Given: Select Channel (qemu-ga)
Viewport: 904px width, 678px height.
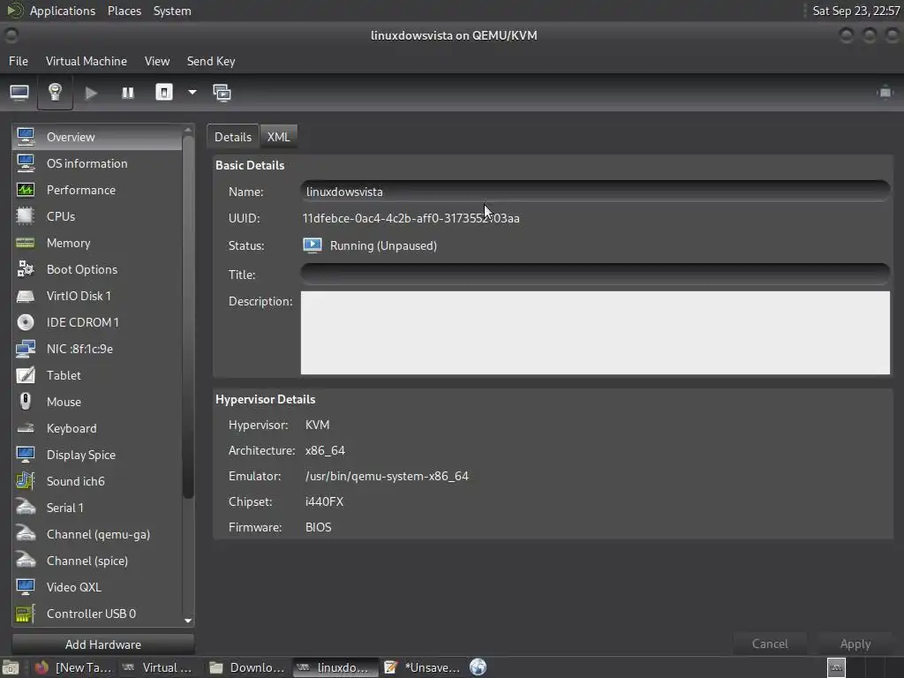Looking at the screenshot, I should [97, 535].
